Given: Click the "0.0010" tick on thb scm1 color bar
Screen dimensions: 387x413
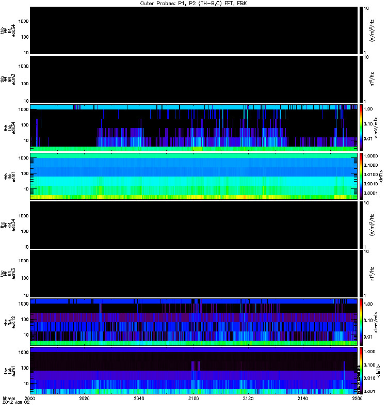Looking at the screenshot, I should point(370,184).
